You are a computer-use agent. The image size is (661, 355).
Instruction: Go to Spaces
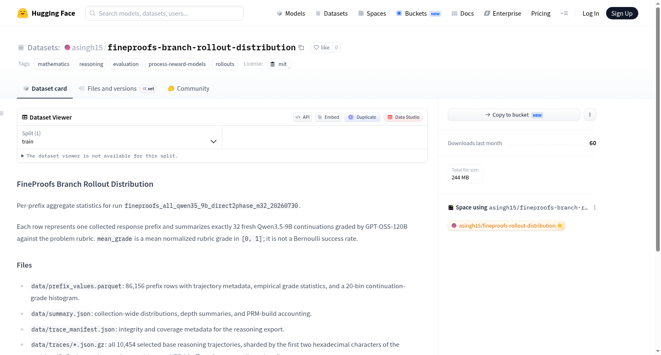click(372, 13)
